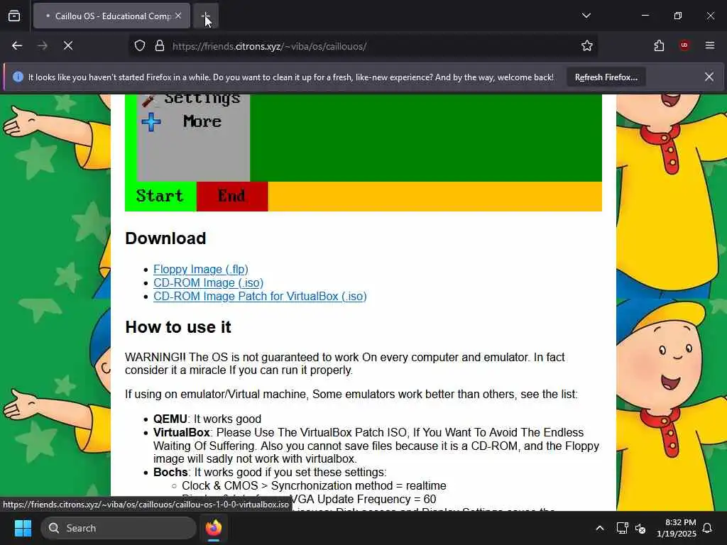Click the Download heading text
The image size is (727, 545).
coord(165,238)
